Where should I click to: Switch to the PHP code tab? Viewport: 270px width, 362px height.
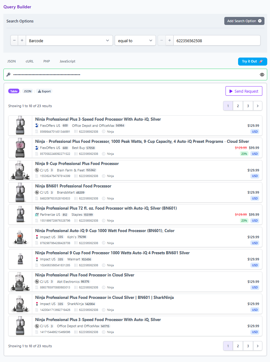[x=47, y=61]
